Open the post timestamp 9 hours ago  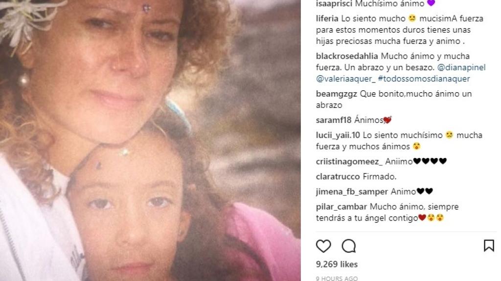(337, 278)
